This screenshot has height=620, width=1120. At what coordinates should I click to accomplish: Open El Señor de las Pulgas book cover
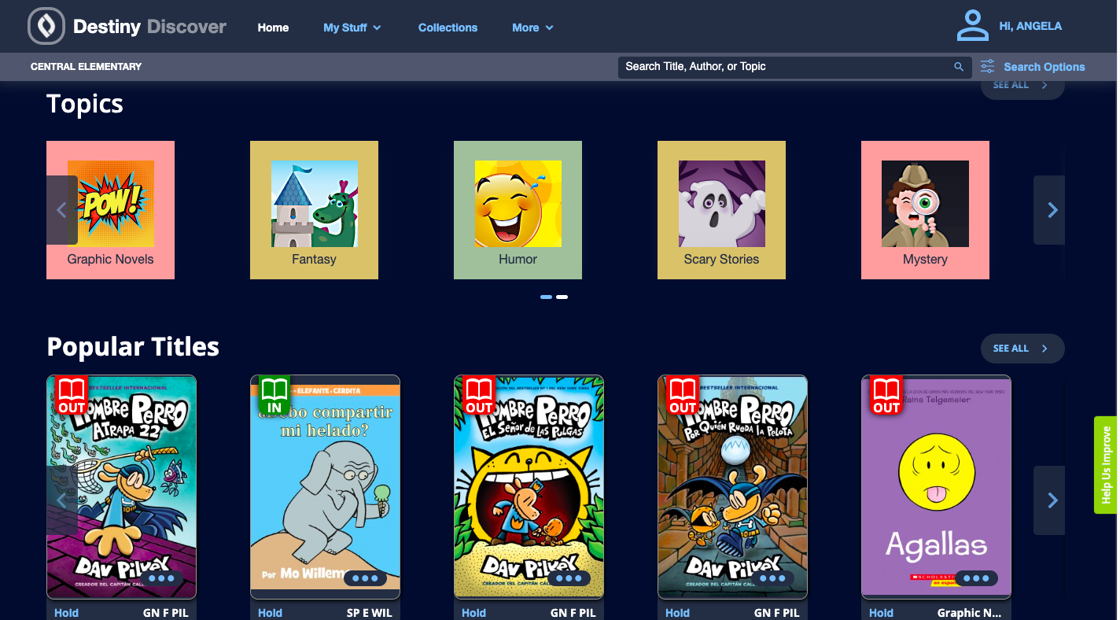(x=529, y=487)
